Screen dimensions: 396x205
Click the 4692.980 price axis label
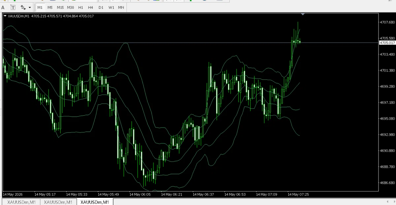pyautogui.click(x=387, y=134)
